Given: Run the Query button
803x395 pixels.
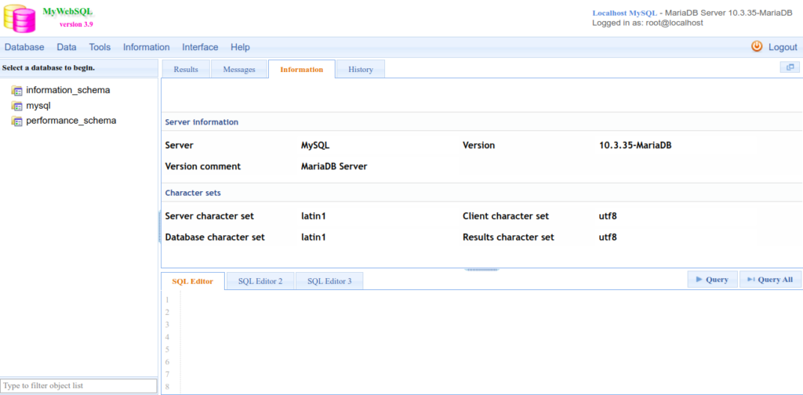Looking at the screenshot, I should click(x=712, y=279).
